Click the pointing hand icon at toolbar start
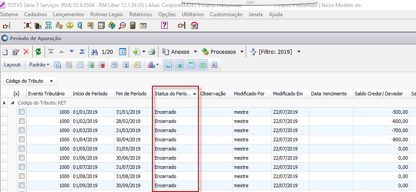Viewport: 416px width, 192px height. pos(6,26)
